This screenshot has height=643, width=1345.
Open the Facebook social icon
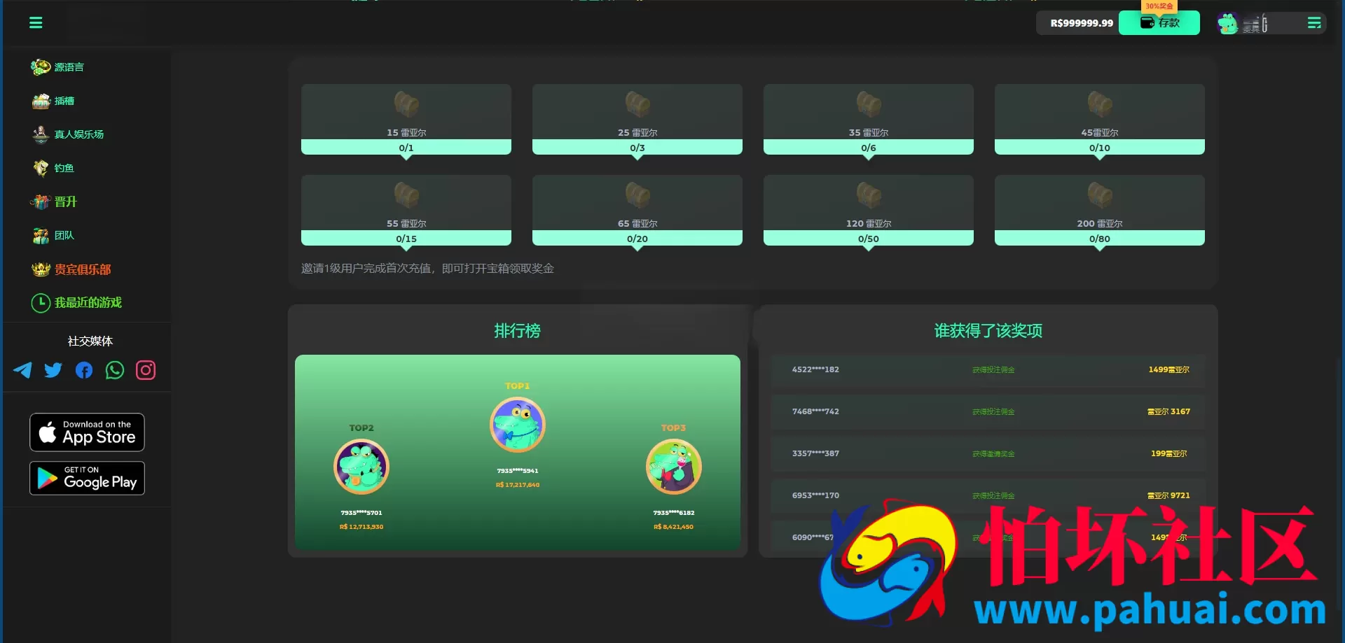tap(84, 370)
